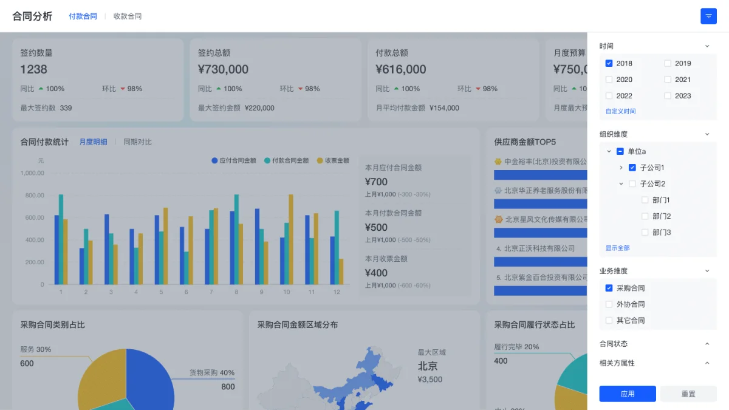
Task: Collapse the 单位a tree node
Action: (x=609, y=151)
